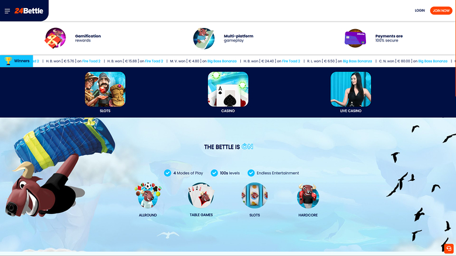Viewport: 456px width, 256px height.
Task: Go to the 24Bettle logo homepage
Action: tap(29, 10)
